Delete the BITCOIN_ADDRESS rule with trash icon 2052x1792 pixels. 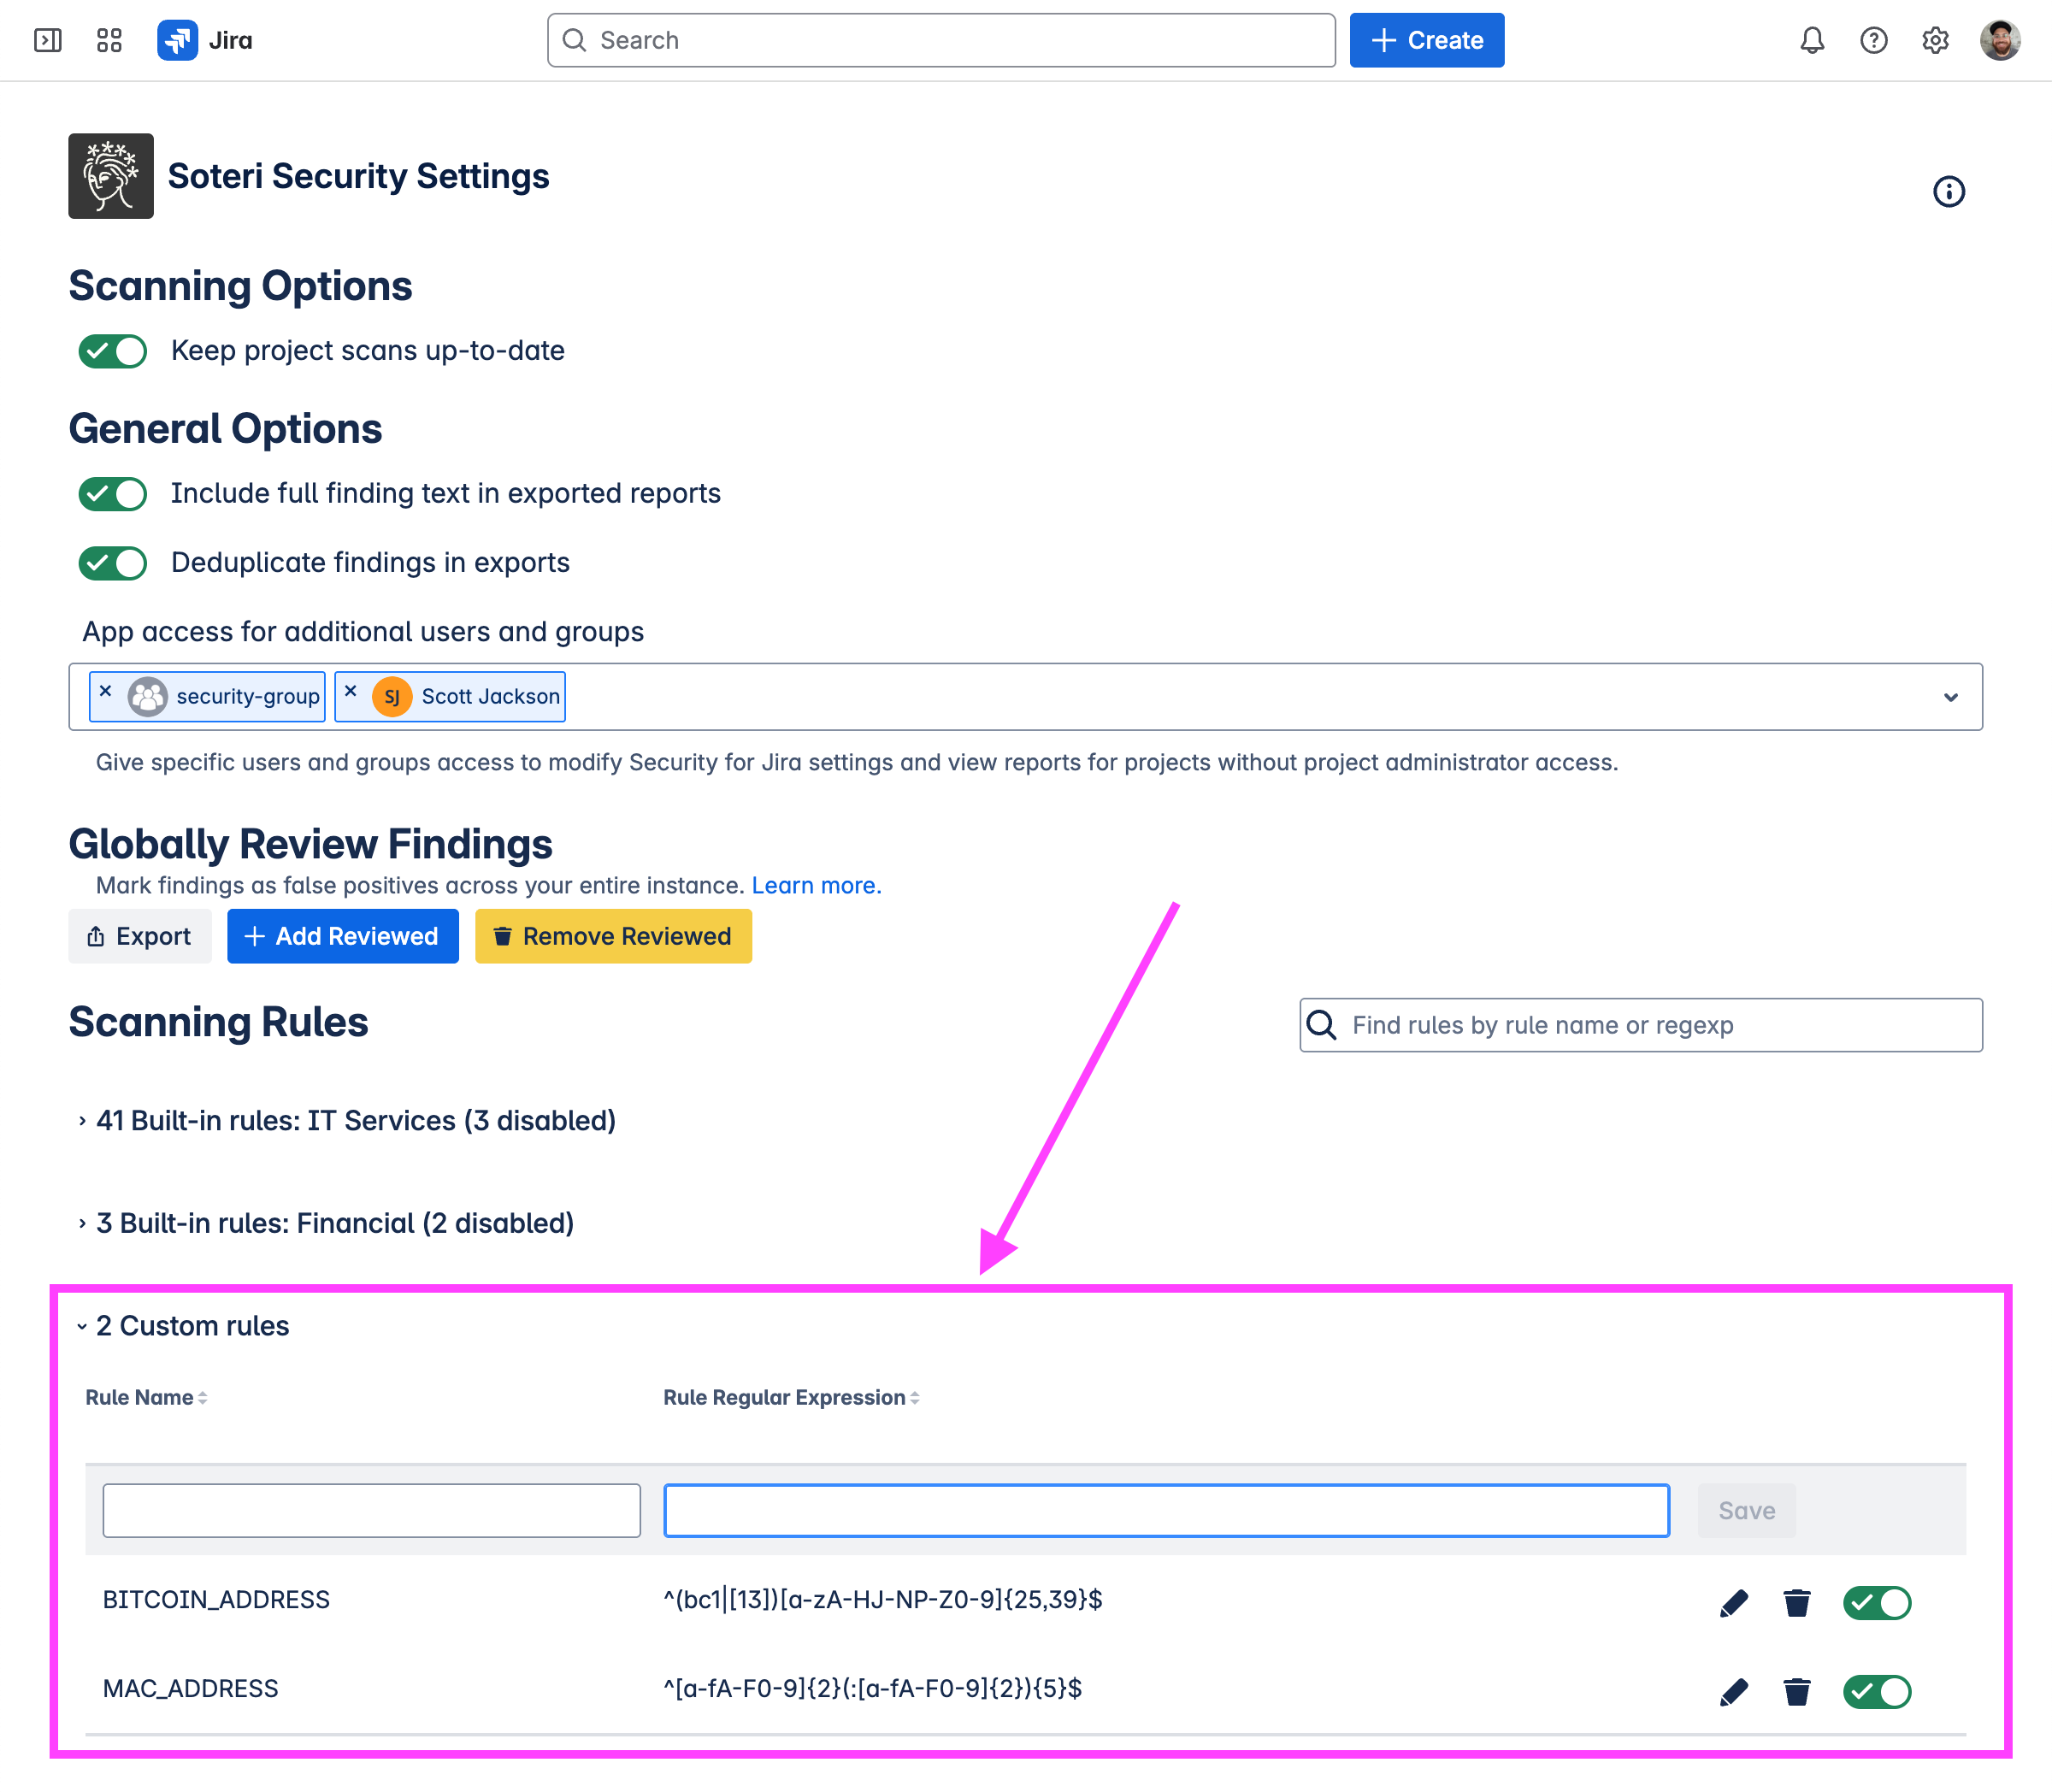[1796, 1603]
